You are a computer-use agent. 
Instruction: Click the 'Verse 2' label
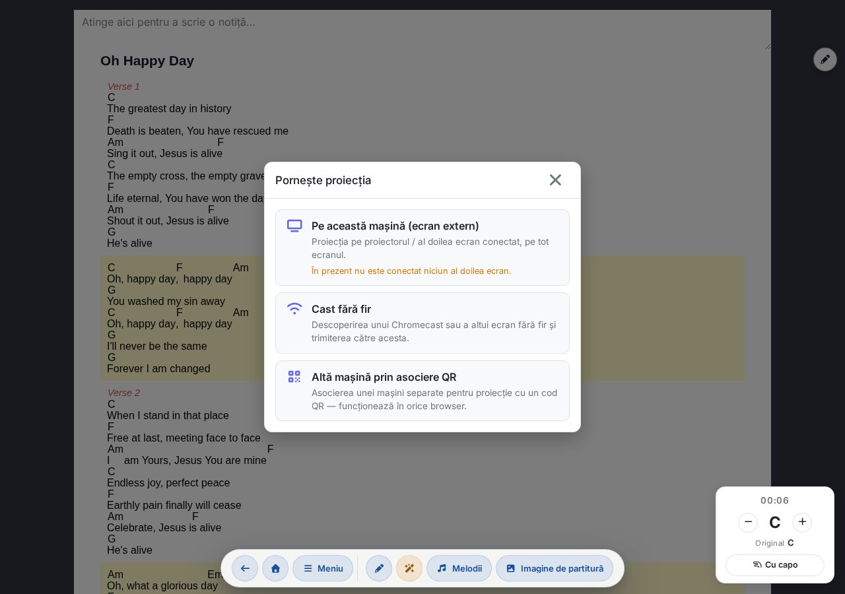[x=123, y=393]
